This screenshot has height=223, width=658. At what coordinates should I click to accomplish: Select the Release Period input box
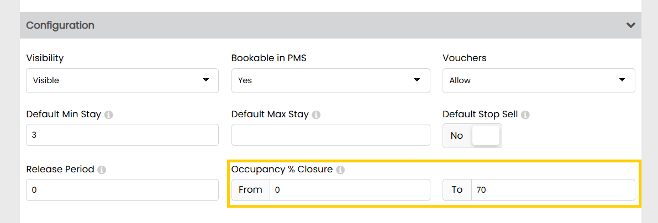(122, 190)
